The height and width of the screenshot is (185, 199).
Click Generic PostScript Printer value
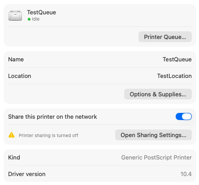pos(156,158)
